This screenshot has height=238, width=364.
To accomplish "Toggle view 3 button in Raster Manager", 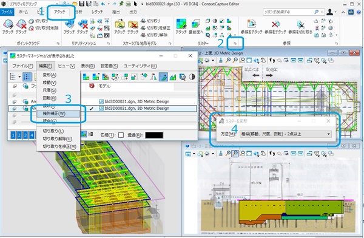I will tap(25, 135).
